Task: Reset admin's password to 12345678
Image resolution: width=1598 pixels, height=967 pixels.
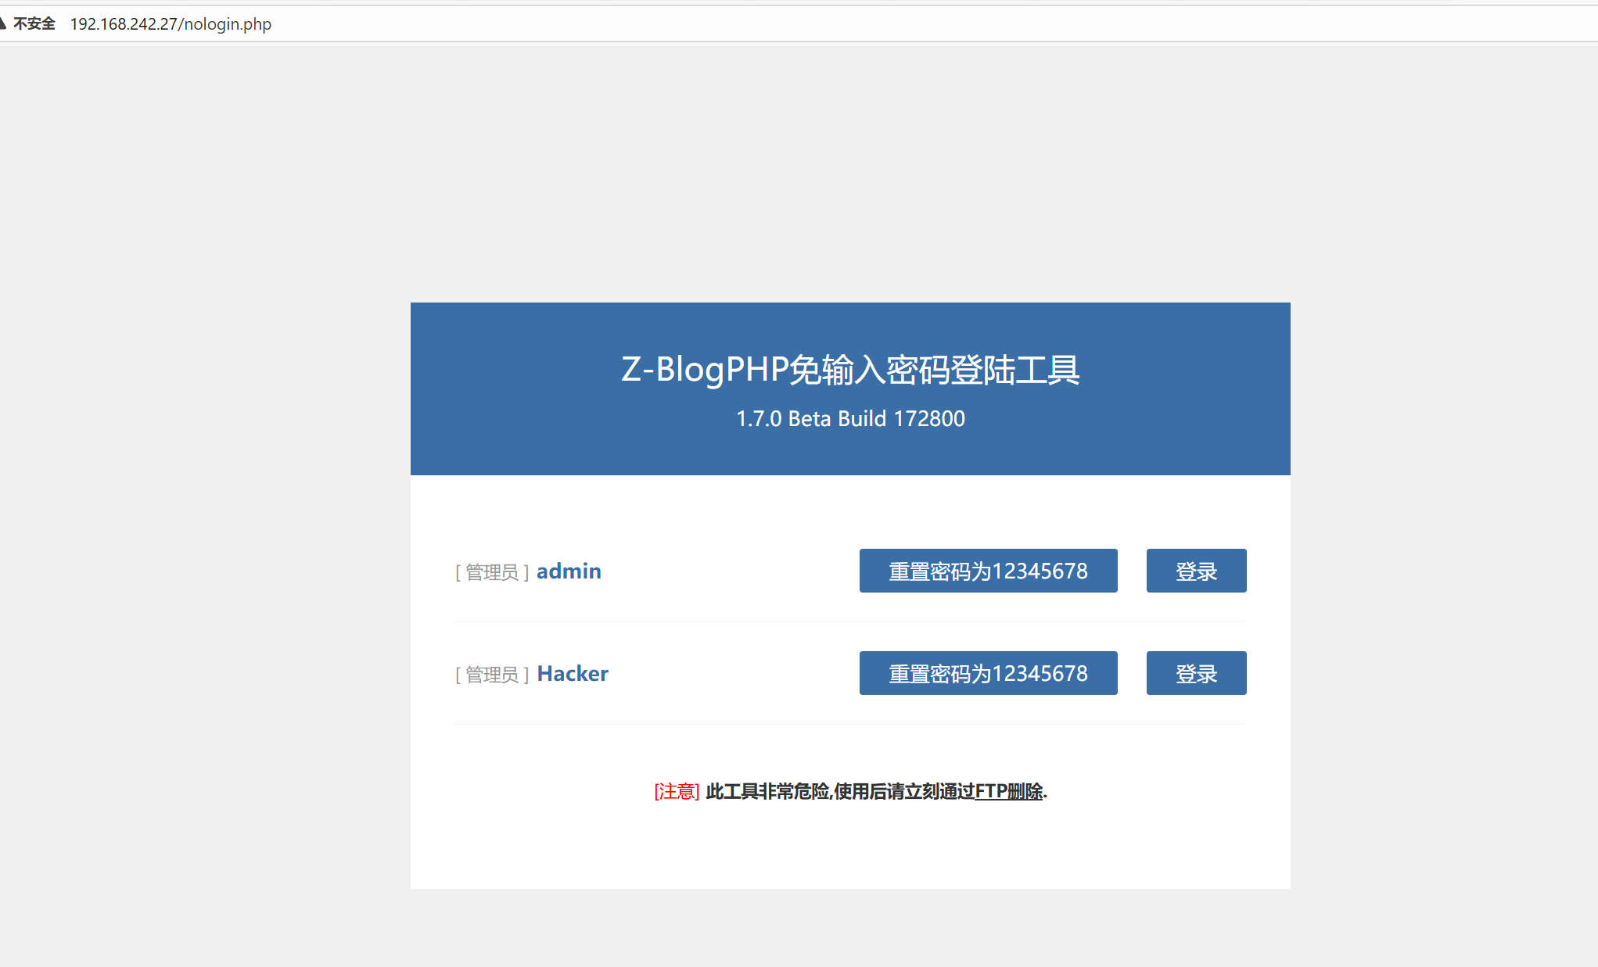Action: [988, 571]
